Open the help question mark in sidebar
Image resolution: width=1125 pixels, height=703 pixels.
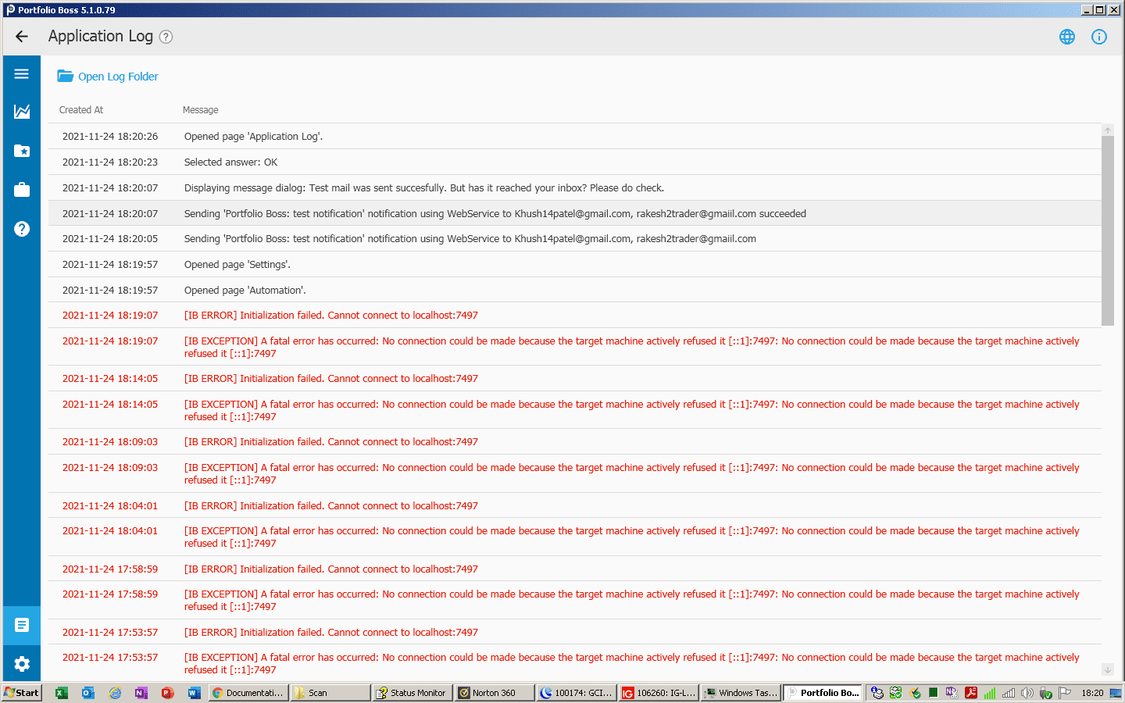22,229
